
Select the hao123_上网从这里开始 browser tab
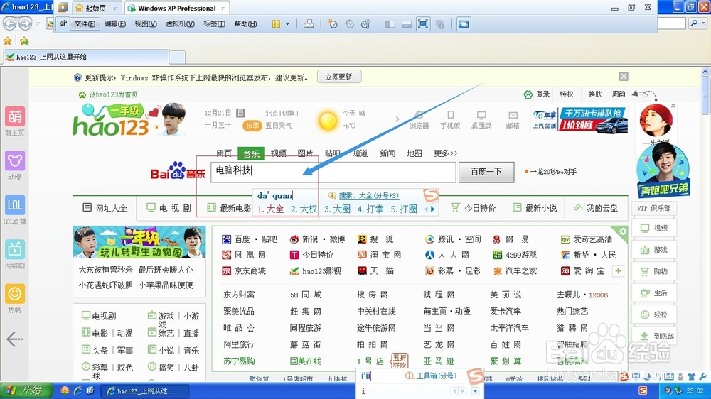click(86, 57)
